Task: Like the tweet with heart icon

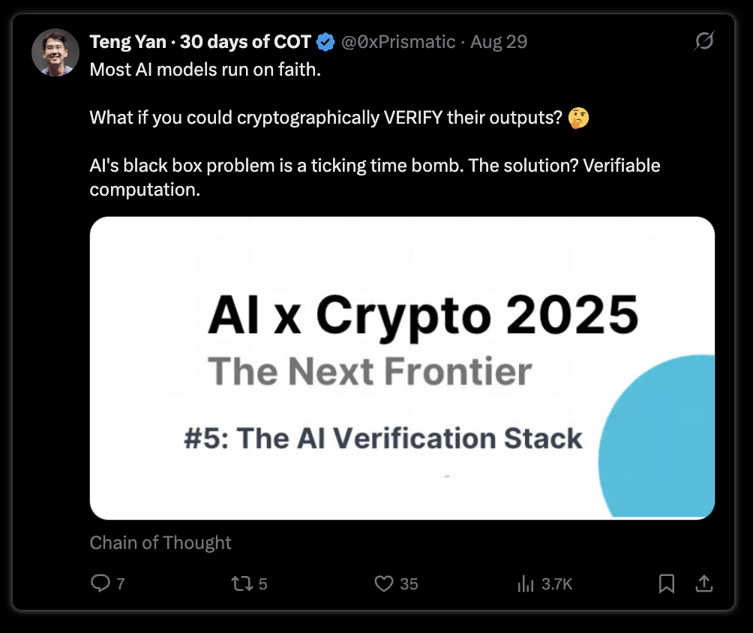Action: tap(384, 583)
